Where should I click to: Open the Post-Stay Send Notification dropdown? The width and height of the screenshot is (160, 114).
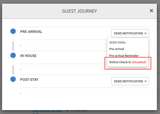(x=130, y=81)
